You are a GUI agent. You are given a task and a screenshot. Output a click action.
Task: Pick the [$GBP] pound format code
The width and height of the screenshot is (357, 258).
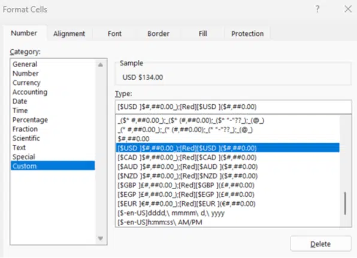pyautogui.click(x=228, y=185)
